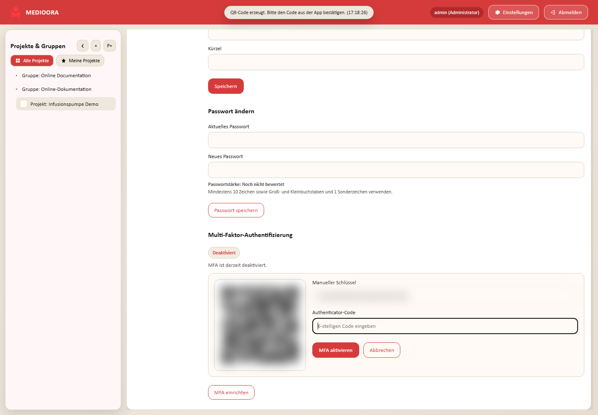Focus the Neues Passwort field

coord(396,170)
